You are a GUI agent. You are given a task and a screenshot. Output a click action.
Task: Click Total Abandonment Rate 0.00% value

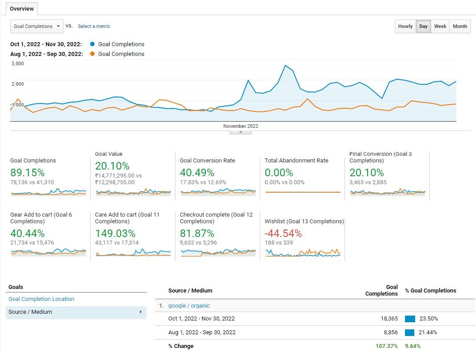coord(279,172)
